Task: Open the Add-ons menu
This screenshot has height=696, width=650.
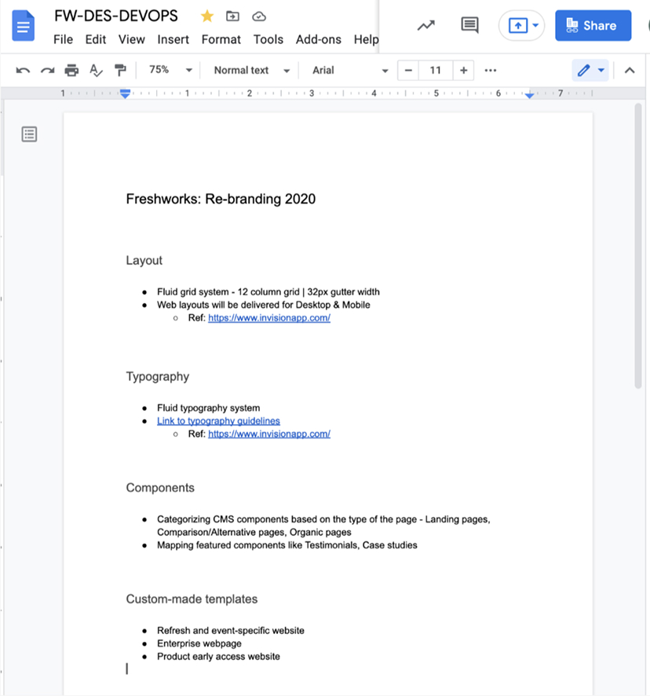Action: (x=319, y=39)
